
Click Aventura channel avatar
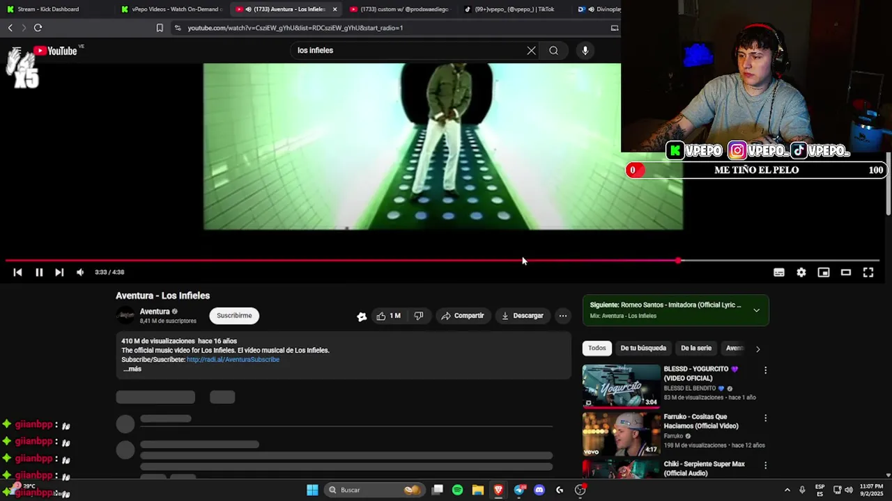pyautogui.click(x=125, y=316)
